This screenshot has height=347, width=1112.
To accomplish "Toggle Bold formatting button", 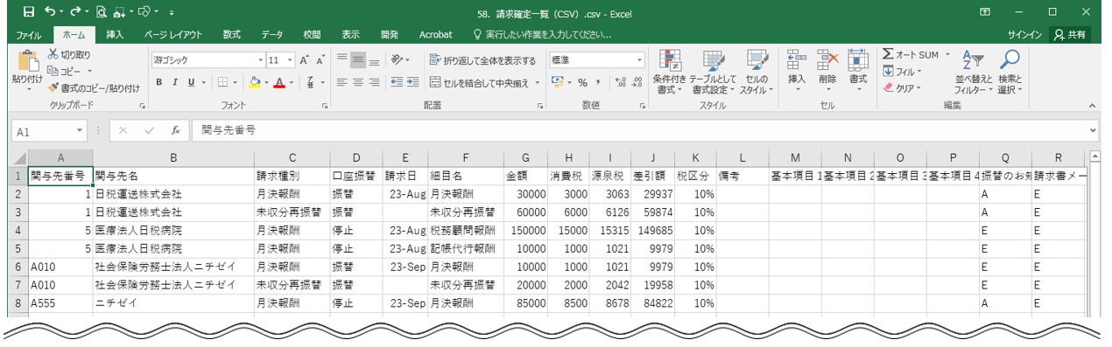I will [x=159, y=82].
